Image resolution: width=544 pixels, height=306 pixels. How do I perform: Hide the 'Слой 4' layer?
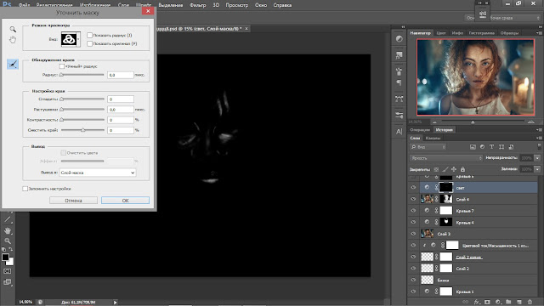pyautogui.click(x=413, y=199)
